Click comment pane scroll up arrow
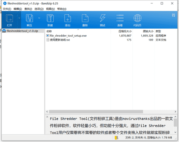This screenshot has width=179, height=142. click(x=175, y=117)
